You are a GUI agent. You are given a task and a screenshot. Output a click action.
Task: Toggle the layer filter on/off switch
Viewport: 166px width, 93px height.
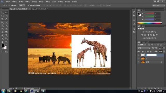[165, 45]
